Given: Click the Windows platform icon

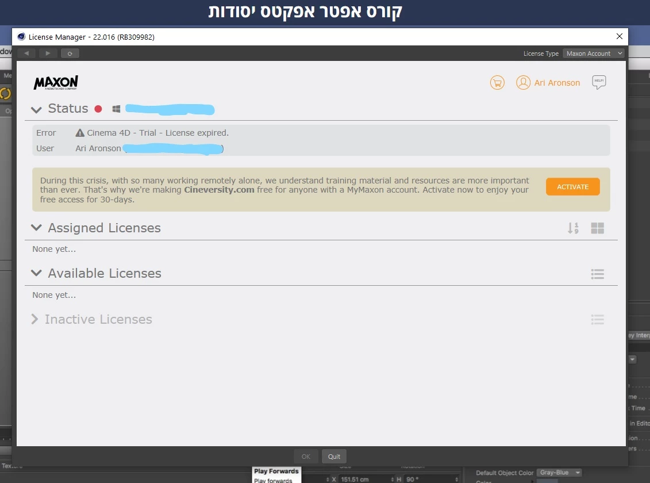Looking at the screenshot, I should (116, 109).
